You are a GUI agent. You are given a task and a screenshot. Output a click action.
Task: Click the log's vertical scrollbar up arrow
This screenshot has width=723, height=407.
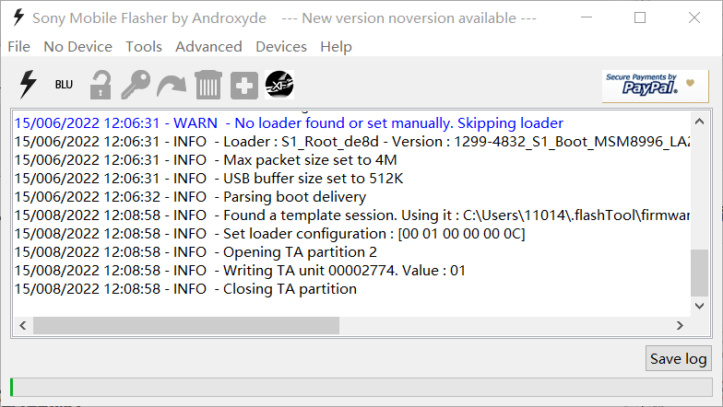(700, 122)
